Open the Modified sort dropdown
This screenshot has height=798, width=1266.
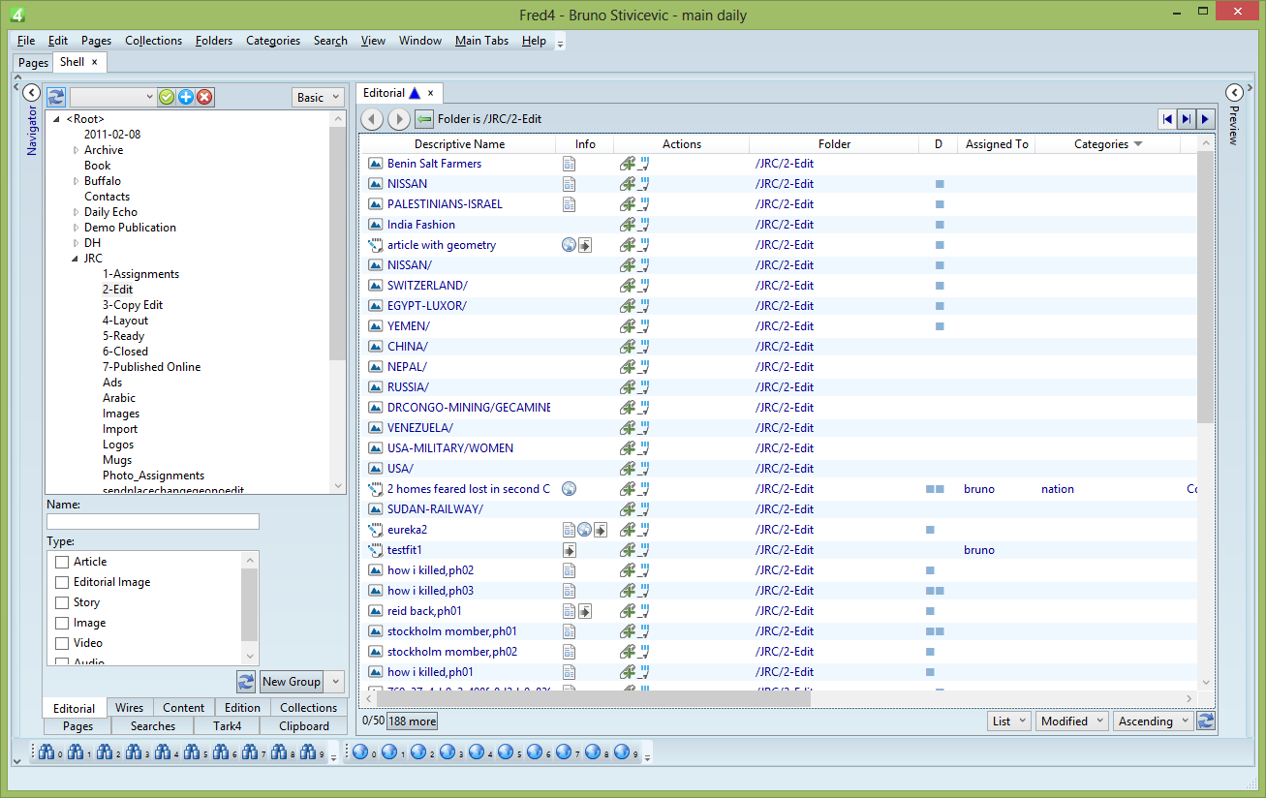point(1072,721)
